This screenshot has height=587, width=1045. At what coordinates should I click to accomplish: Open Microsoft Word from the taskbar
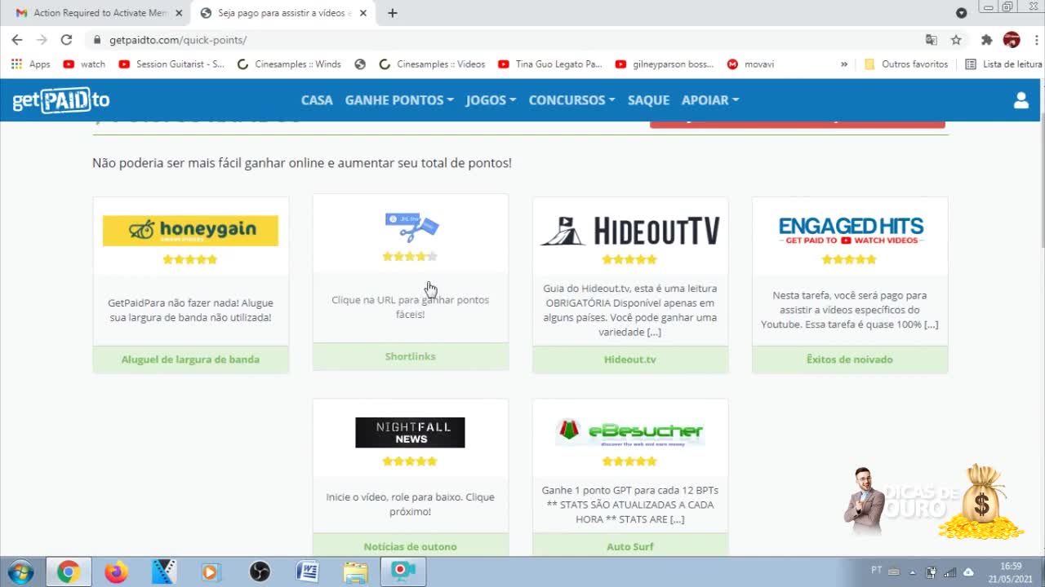[308, 572]
